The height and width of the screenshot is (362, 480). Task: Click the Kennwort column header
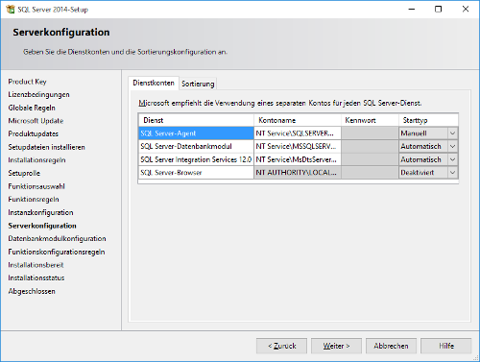point(370,120)
